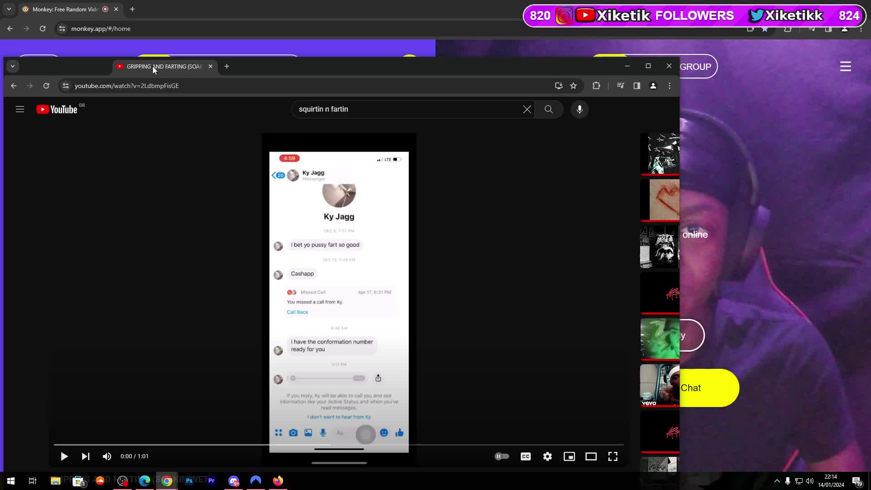The image size is (871, 490).
Task: Search with voice microphone button
Action: (x=579, y=109)
